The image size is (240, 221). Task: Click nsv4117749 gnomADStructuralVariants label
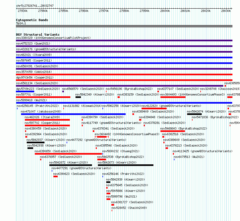tap(111, 123)
